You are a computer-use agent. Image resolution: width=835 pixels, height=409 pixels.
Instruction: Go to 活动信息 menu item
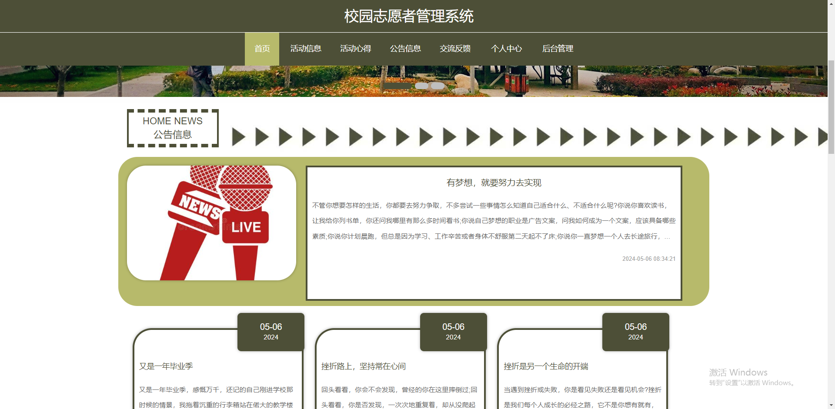(x=306, y=49)
